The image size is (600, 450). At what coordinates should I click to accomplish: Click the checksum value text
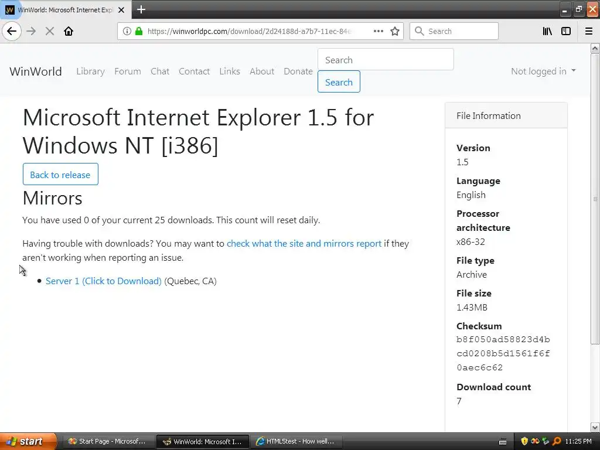[x=503, y=353]
